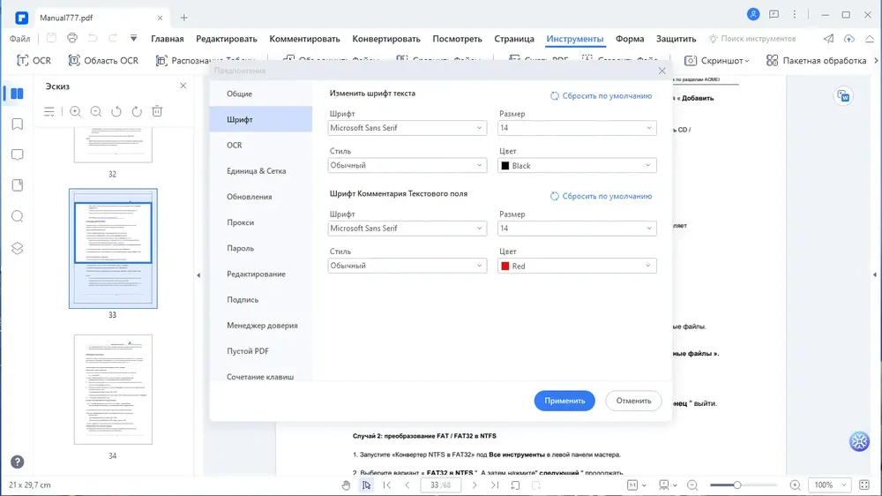Click the zoom-out minus in the status bar

(692, 485)
